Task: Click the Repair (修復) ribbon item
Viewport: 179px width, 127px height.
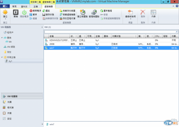Action: (x=104, y=15)
